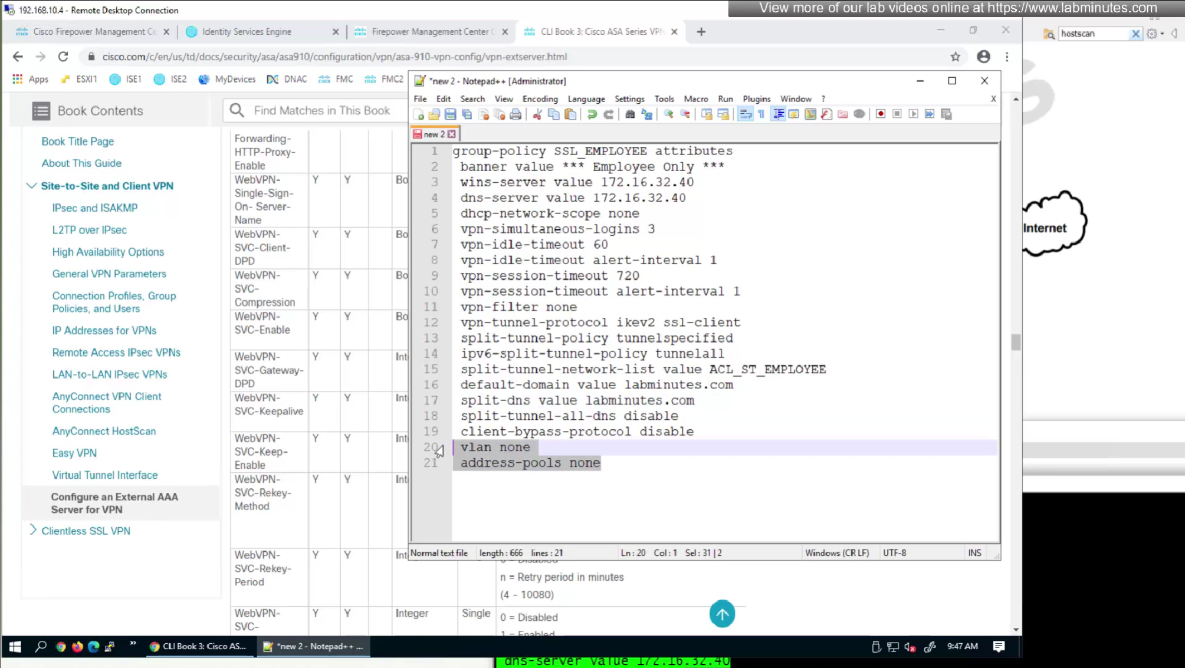The height and width of the screenshot is (668, 1185).
Task: Click the blue scroll-to-top arrow button
Action: point(722,614)
